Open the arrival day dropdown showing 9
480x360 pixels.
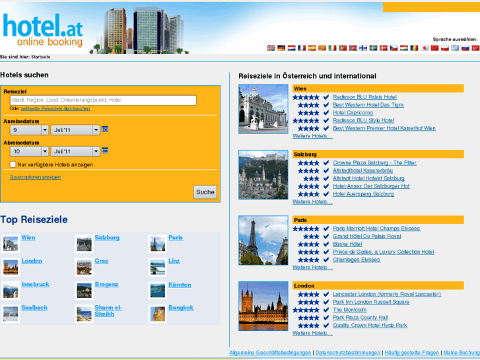(x=30, y=130)
